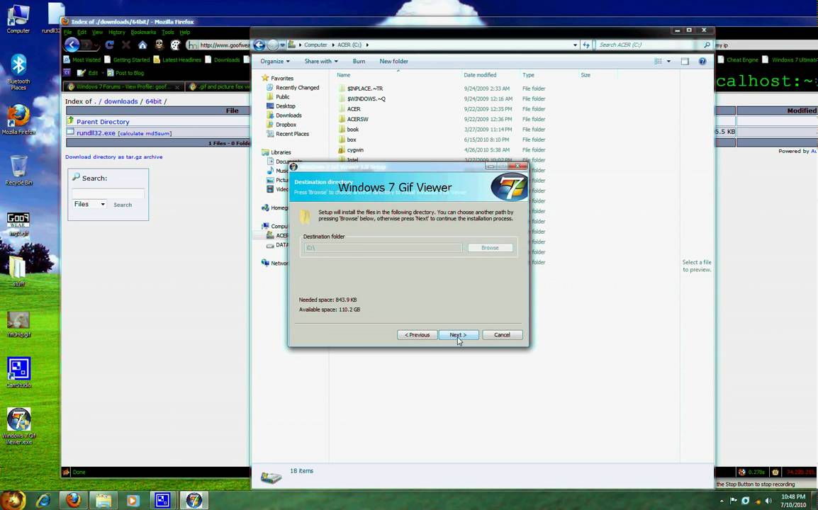Image resolution: width=818 pixels, height=510 pixels.
Task: Reload the page in Firefox
Action: [110, 45]
